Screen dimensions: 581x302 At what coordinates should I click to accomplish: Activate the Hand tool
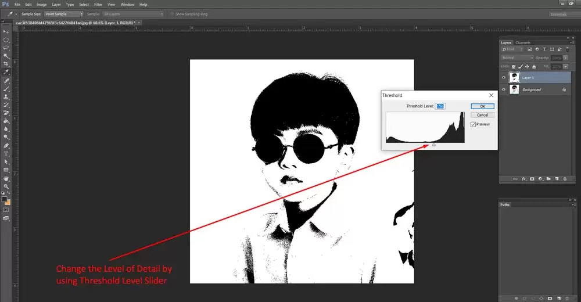[6, 178]
